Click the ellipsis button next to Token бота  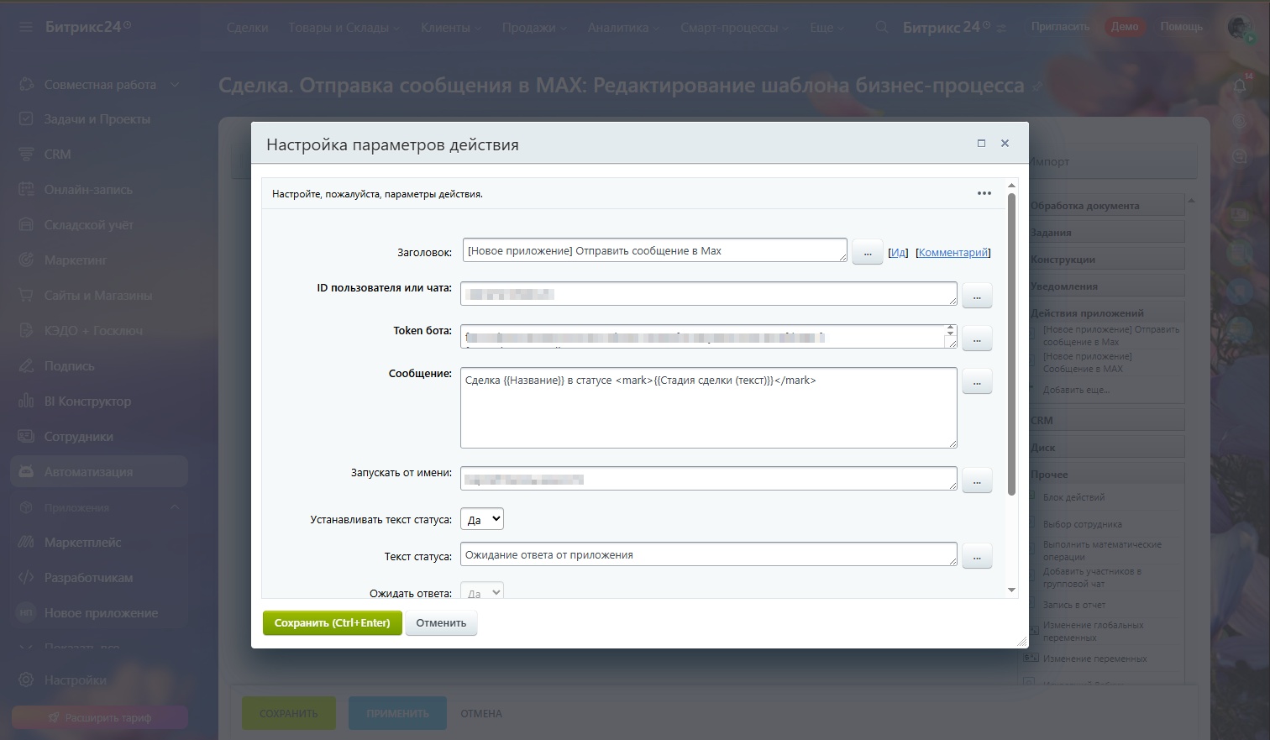(x=977, y=339)
